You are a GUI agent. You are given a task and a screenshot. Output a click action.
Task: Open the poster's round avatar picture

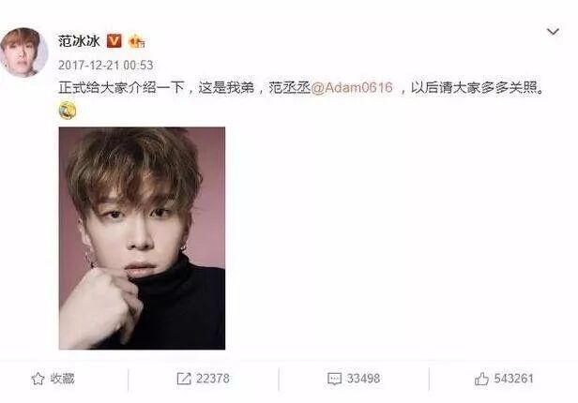(x=24, y=52)
